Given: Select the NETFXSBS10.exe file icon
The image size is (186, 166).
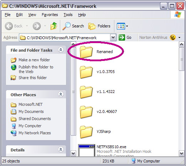Looking at the screenshot, I should click(x=87, y=150).
